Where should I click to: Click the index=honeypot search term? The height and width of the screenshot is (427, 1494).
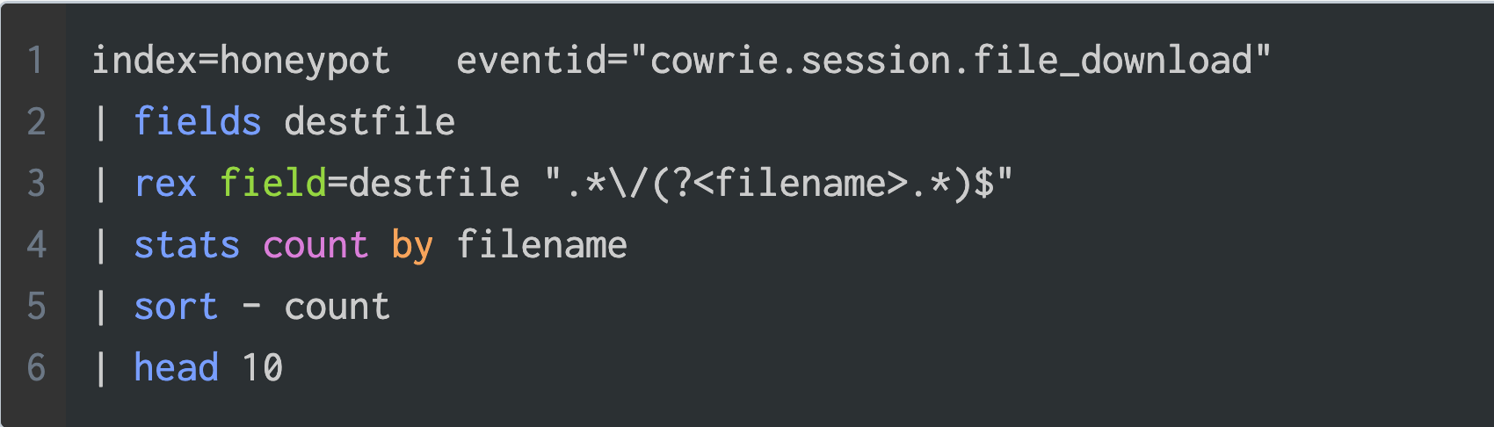pos(241,61)
